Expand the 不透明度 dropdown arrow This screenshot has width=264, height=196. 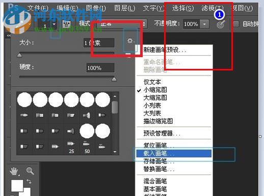[204, 24]
